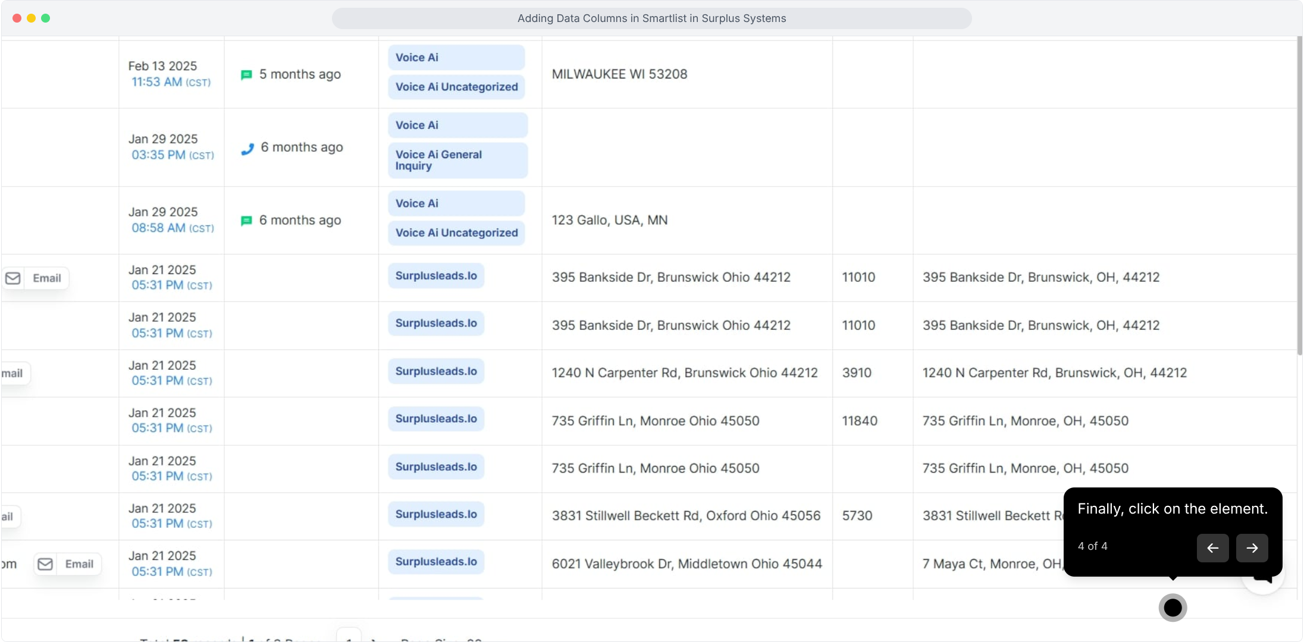Click the green message icon in 08:58 AM row

pos(246,221)
